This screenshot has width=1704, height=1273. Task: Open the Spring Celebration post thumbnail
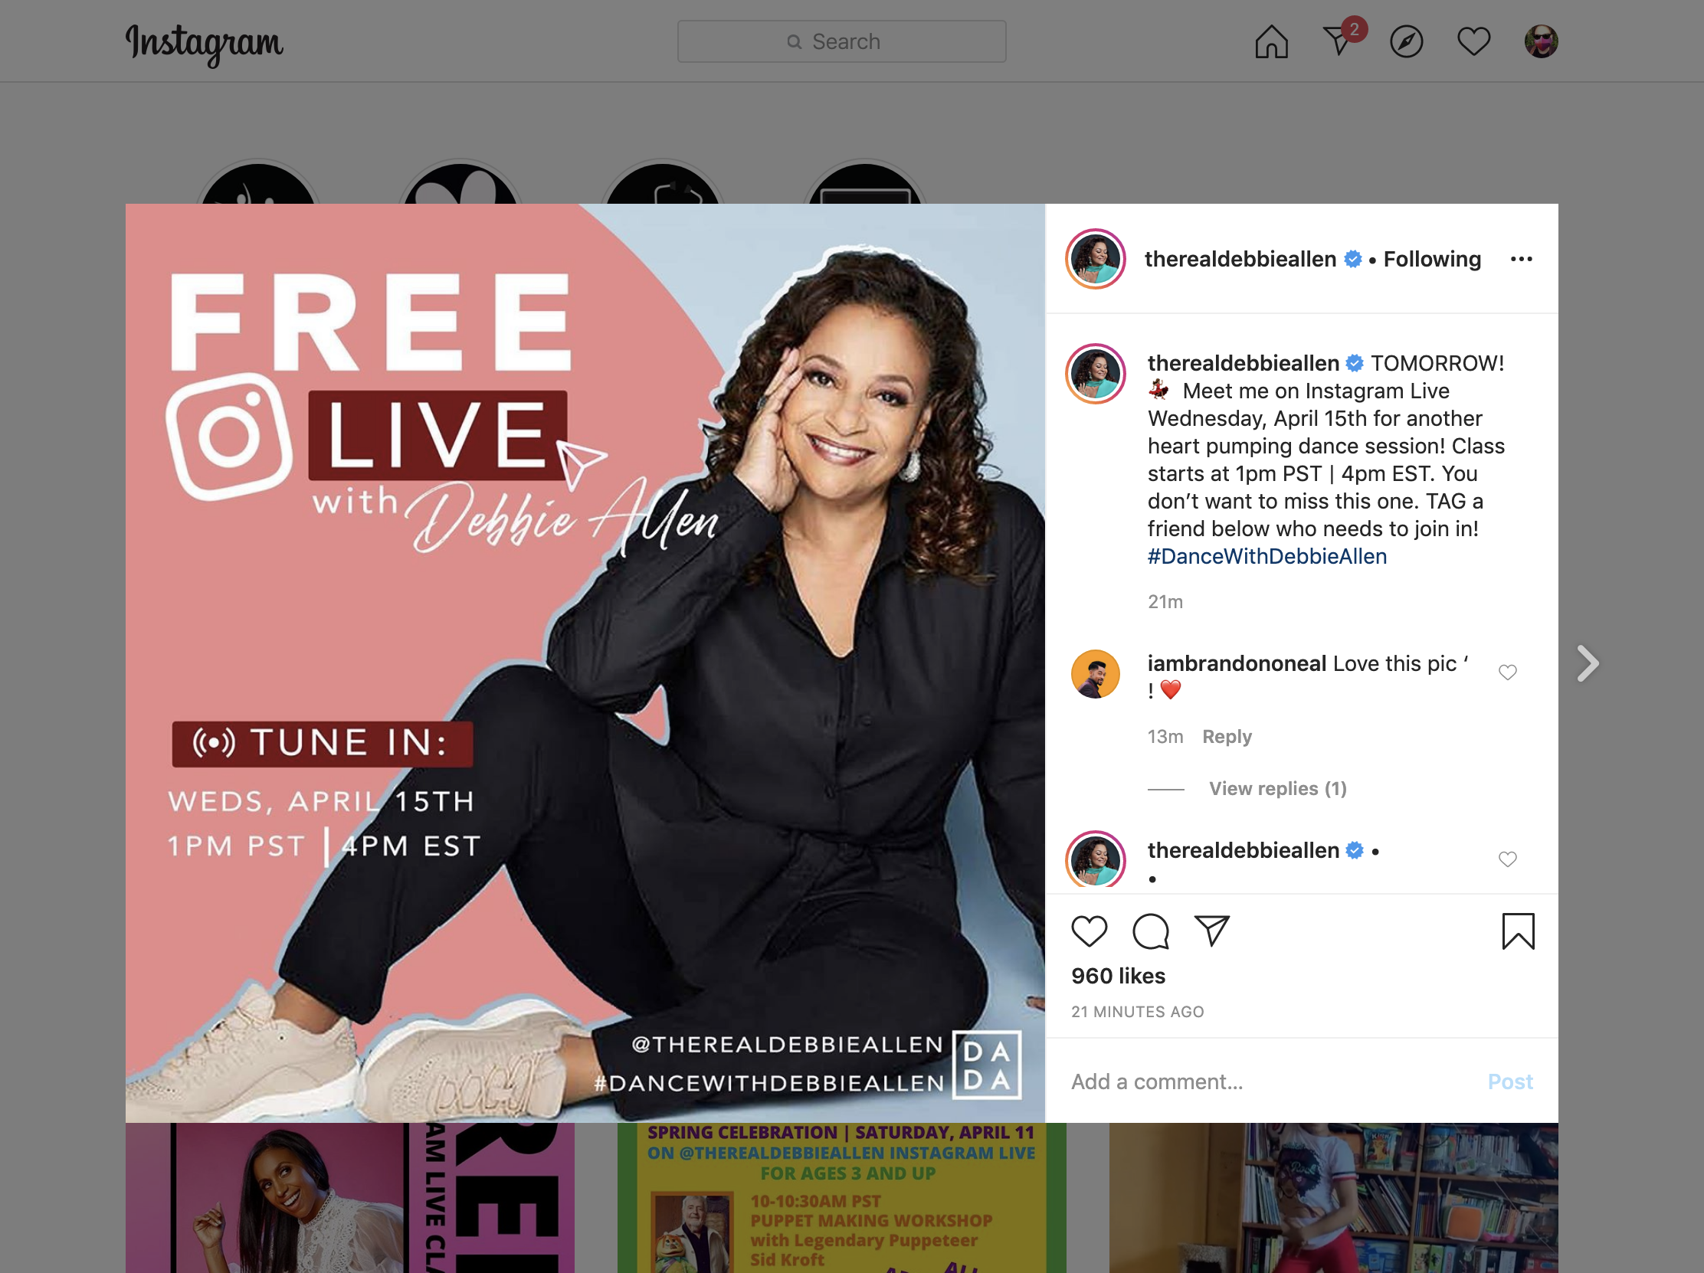click(841, 1197)
